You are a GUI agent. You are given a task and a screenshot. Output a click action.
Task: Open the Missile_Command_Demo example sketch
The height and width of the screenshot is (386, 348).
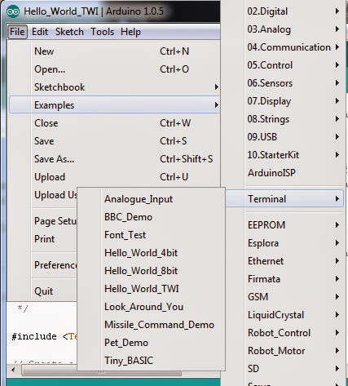152,325
